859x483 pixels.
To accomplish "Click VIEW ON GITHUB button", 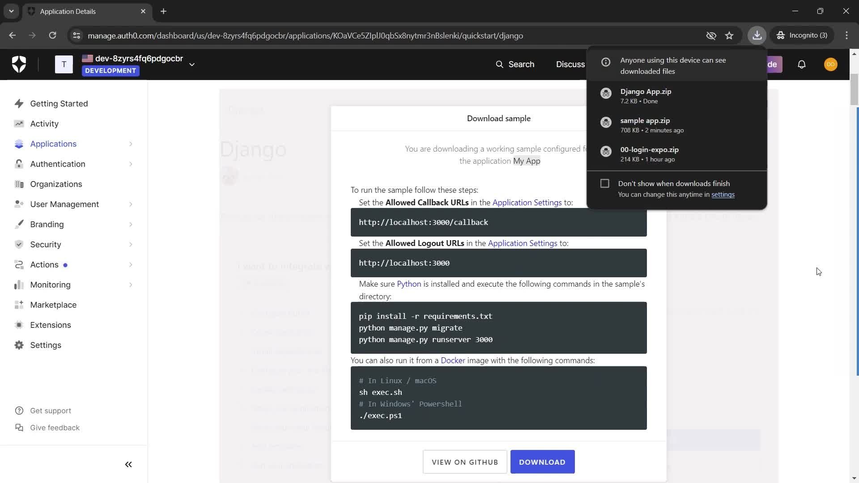I will (x=464, y=462).
